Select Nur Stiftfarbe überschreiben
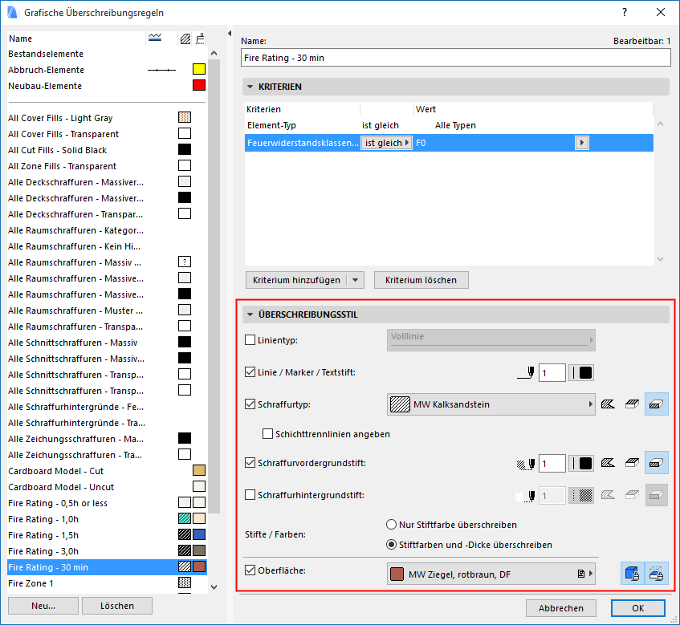The image size is (680, 625). point(391,525)
